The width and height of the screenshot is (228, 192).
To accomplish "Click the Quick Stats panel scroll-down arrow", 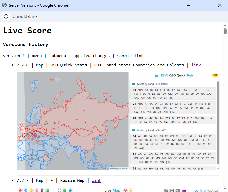I will click(x=218, y=169).
